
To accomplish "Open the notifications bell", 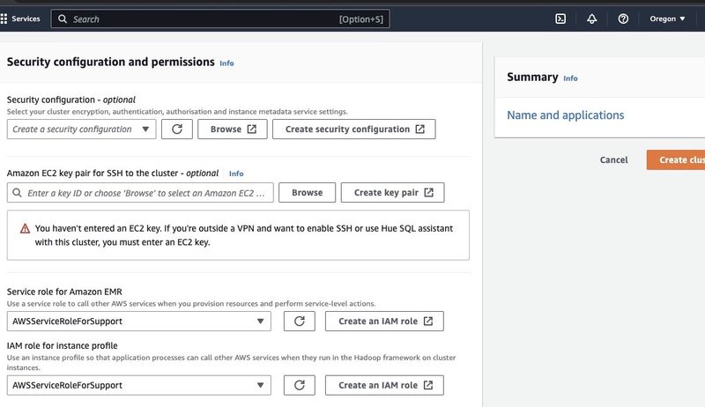I will click(x=591, y=18).
